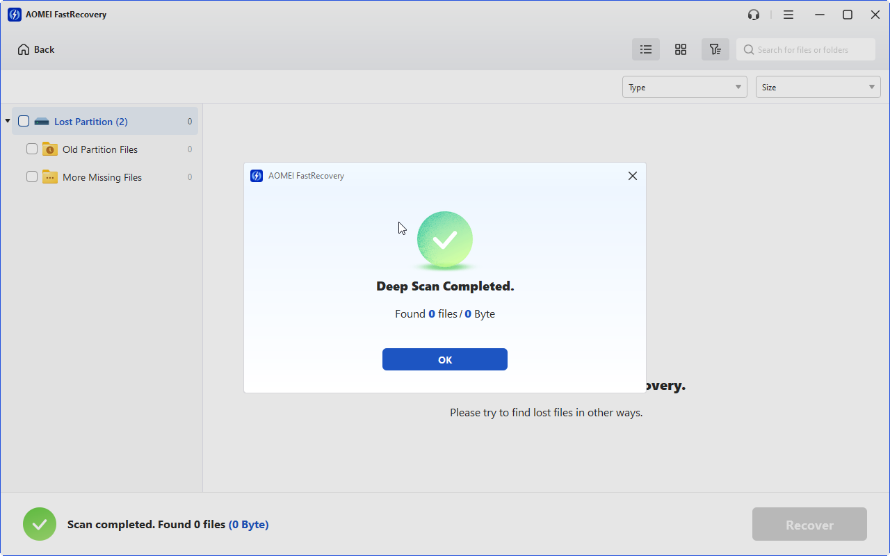The width and height of the screenshot is (890, 556).
Task: Click the Lost Partition drive icon
Action: click(x=42, y=122)
